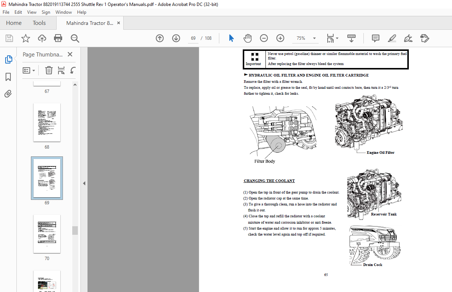This screenshot has height=292, width=452.
Task: Click the thumbnails scroll-up arrow
Action: (x=75, y=85)
